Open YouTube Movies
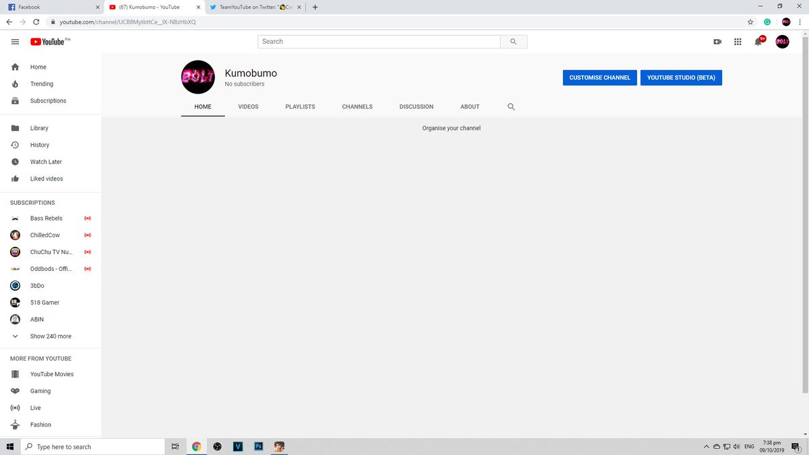 point(51,374)
